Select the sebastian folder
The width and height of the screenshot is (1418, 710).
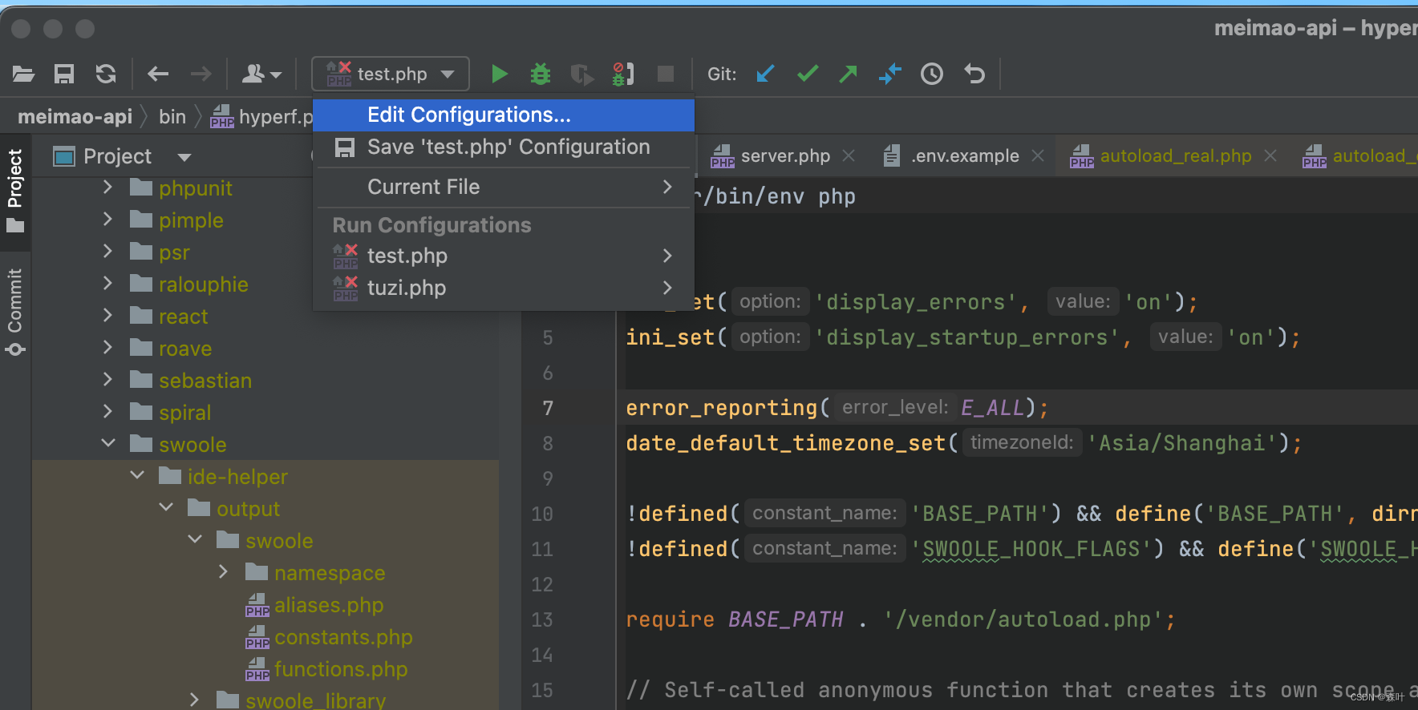205,381
